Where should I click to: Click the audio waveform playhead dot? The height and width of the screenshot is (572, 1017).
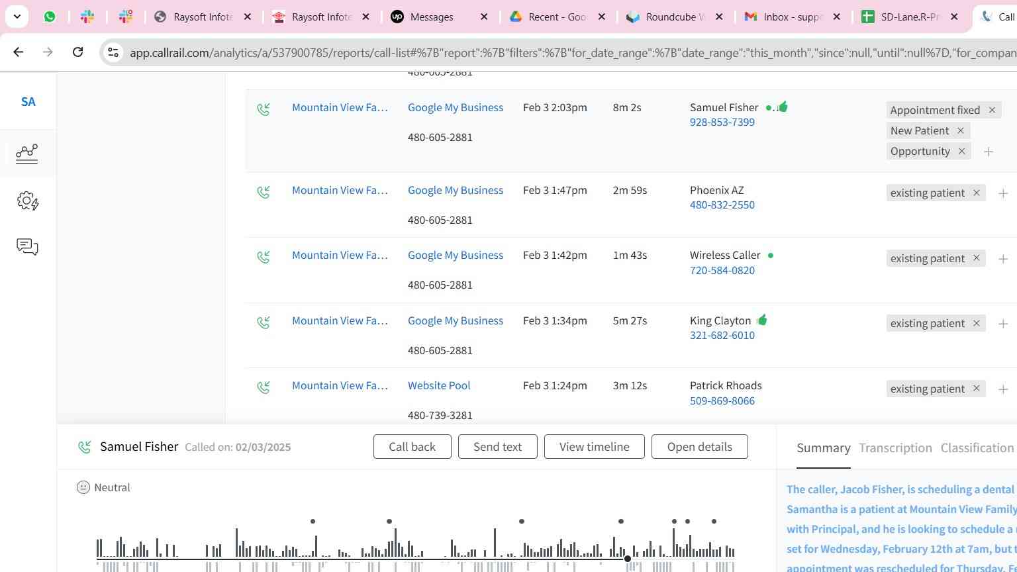pos(628,559)
